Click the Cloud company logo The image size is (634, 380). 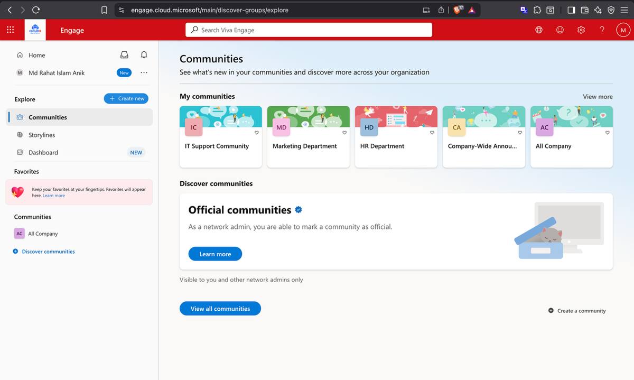(36, 30)
